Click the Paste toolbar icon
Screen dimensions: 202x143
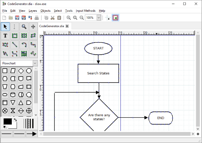[59, 18]
